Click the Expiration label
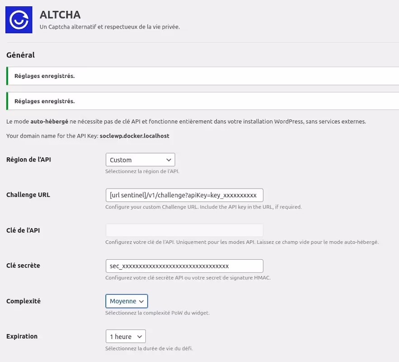The height and width of the screenshot is (362, 399). 21,336
